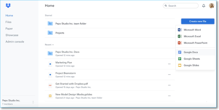Open Showcase in the sidebar
The image size is (219, 110).
pyautogui.click(x=12, y=35)
